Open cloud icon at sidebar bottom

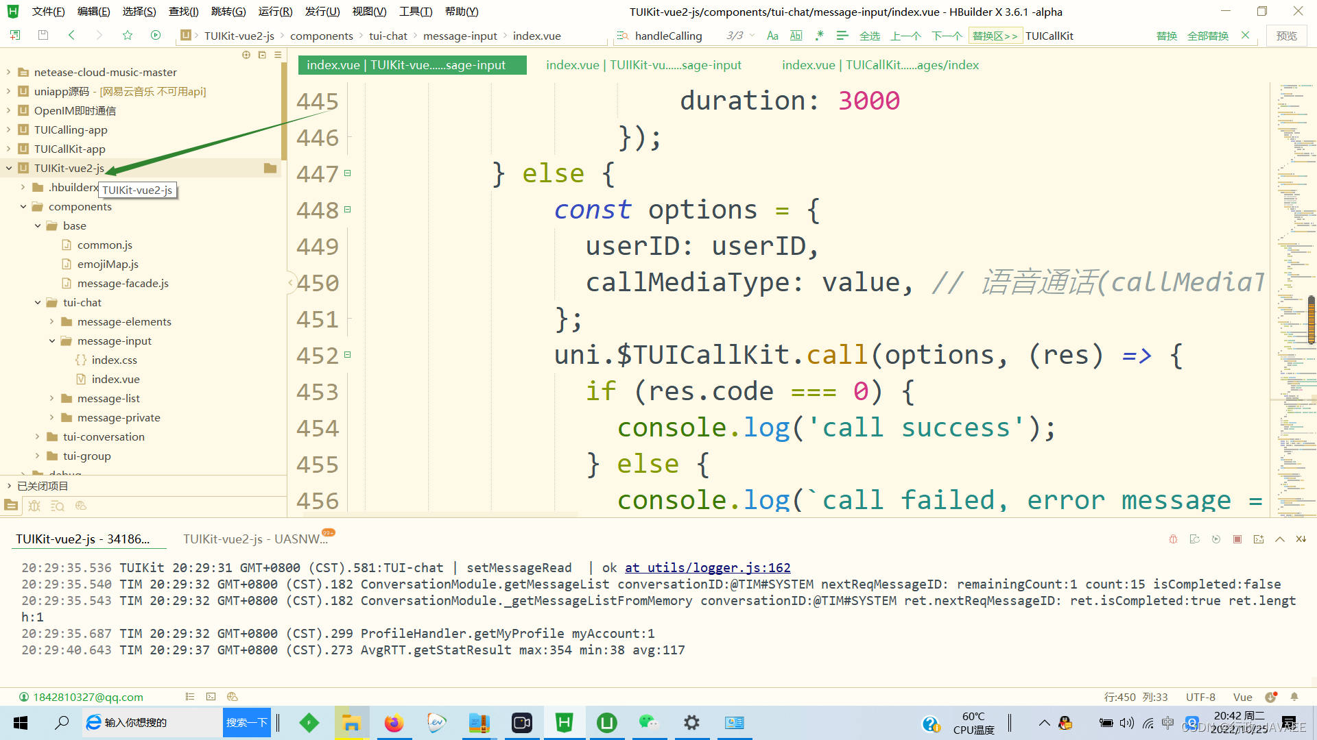(81, 506)
